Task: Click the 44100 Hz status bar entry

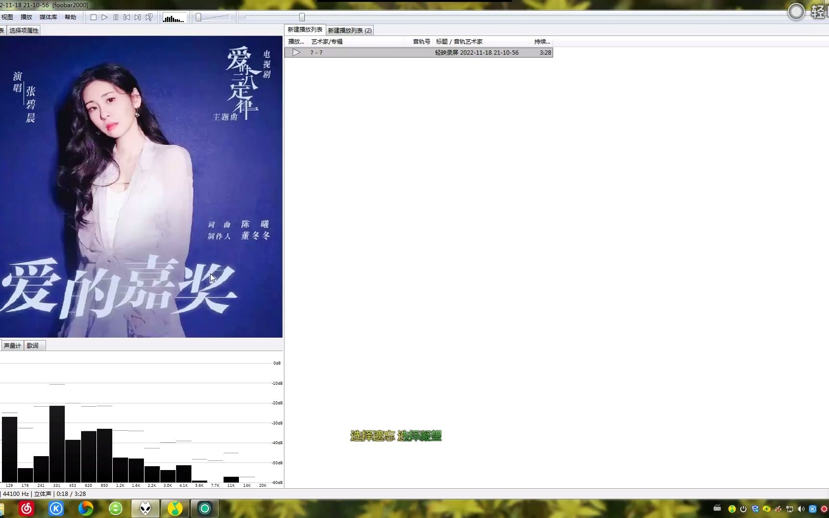Action: pyautogui.click(x=16, y=494)
